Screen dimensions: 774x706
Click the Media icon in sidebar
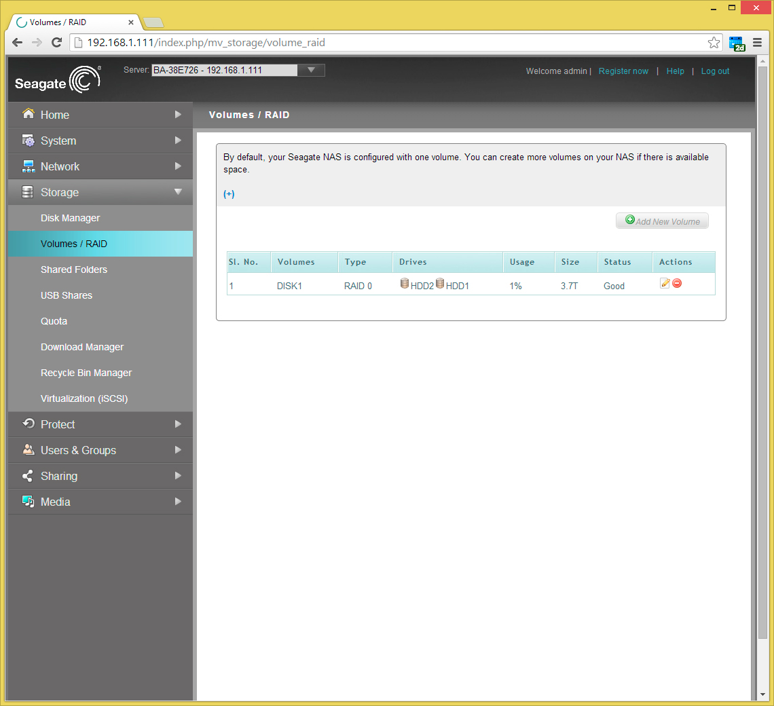[x=28, y=501]
